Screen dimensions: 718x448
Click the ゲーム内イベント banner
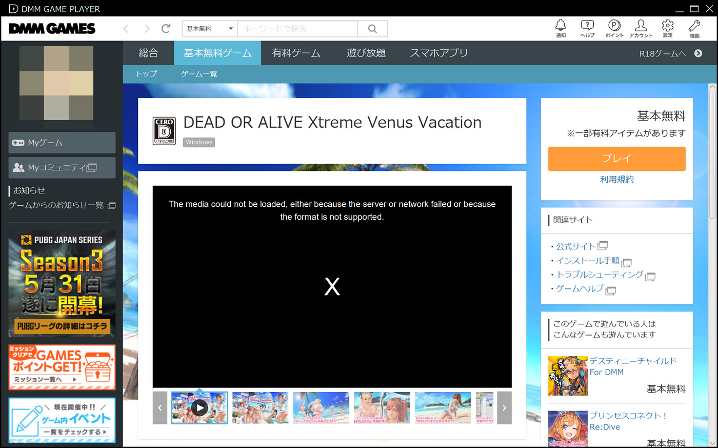pos(62,420)
